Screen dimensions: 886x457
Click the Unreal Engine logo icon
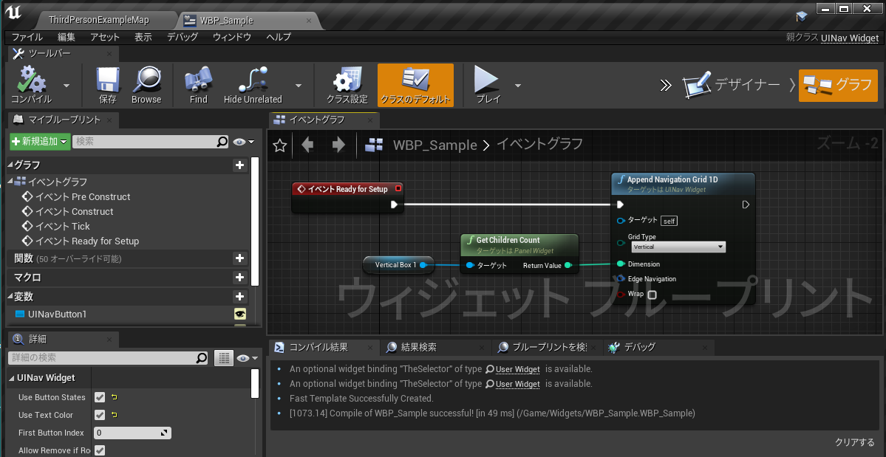(x=15, y=13)
